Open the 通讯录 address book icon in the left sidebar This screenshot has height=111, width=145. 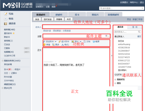click(6, 23)
